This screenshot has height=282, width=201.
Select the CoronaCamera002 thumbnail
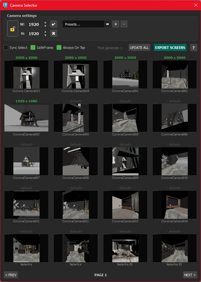tap(175, 74)
